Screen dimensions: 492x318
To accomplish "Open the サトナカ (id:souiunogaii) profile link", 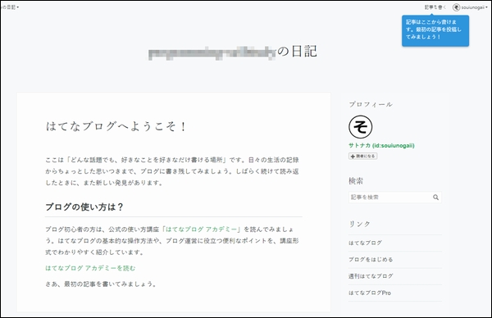I will (381, 146).
